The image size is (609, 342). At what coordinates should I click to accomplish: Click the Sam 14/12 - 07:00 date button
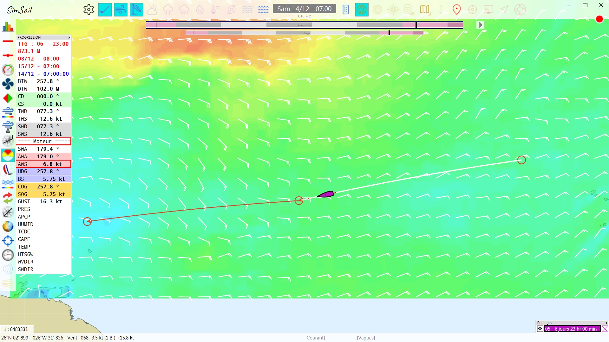pos(304,9)
